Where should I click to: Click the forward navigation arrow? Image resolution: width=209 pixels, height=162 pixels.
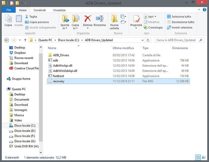point(14,40)
